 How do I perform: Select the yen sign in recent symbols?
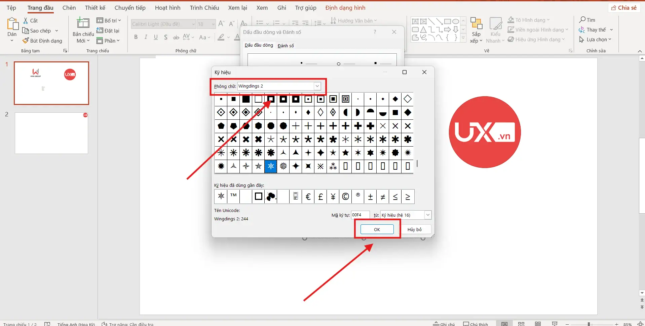(x=333, y=197)
